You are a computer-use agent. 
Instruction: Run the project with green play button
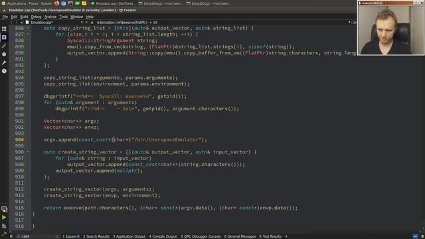click(4, 218)
